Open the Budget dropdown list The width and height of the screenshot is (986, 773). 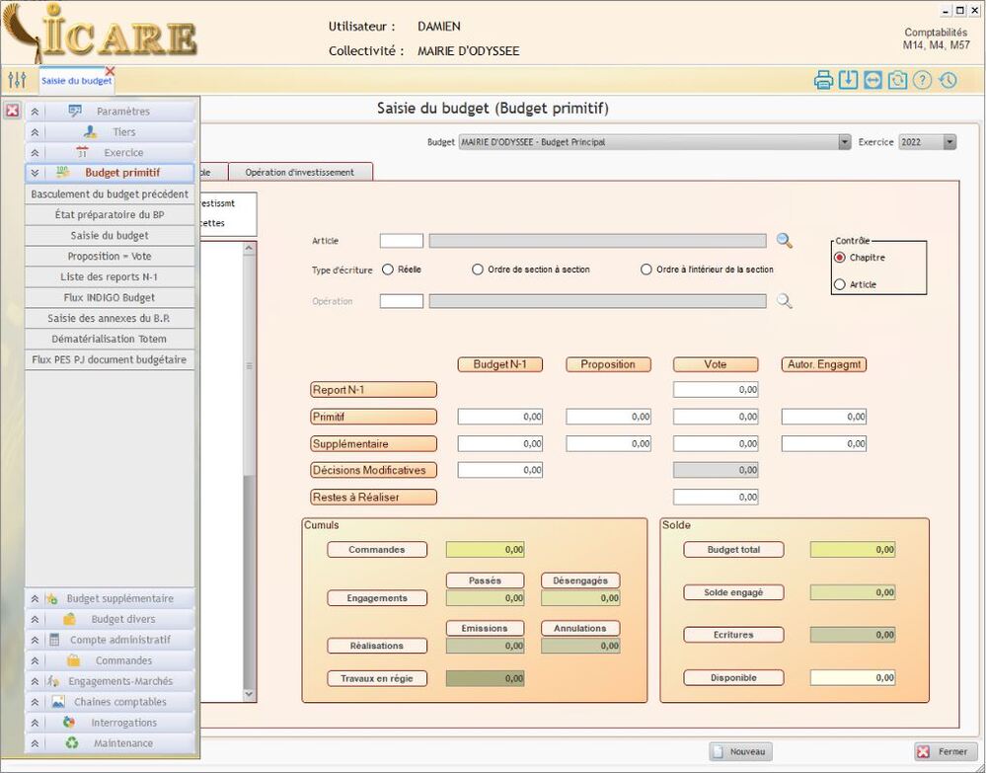844,142
